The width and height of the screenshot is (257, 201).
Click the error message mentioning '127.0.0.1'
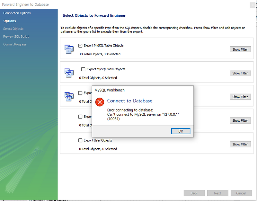(143, 114)
